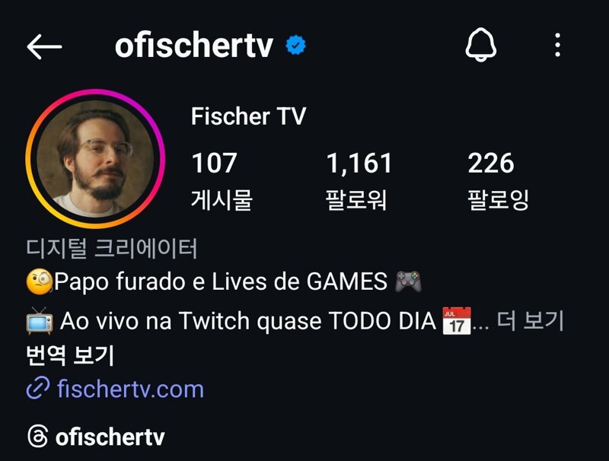The height and width of the screenshot is (461, 609).
Task: Tap the calendar emoji in bio
Action: tap(457, 320)
